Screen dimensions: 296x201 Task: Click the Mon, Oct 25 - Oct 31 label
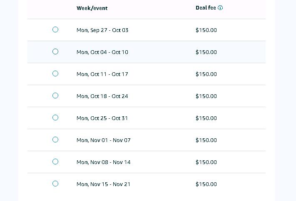pyautogui.click(x=102, y=118)
